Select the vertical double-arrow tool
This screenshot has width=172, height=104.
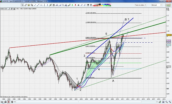47,5
